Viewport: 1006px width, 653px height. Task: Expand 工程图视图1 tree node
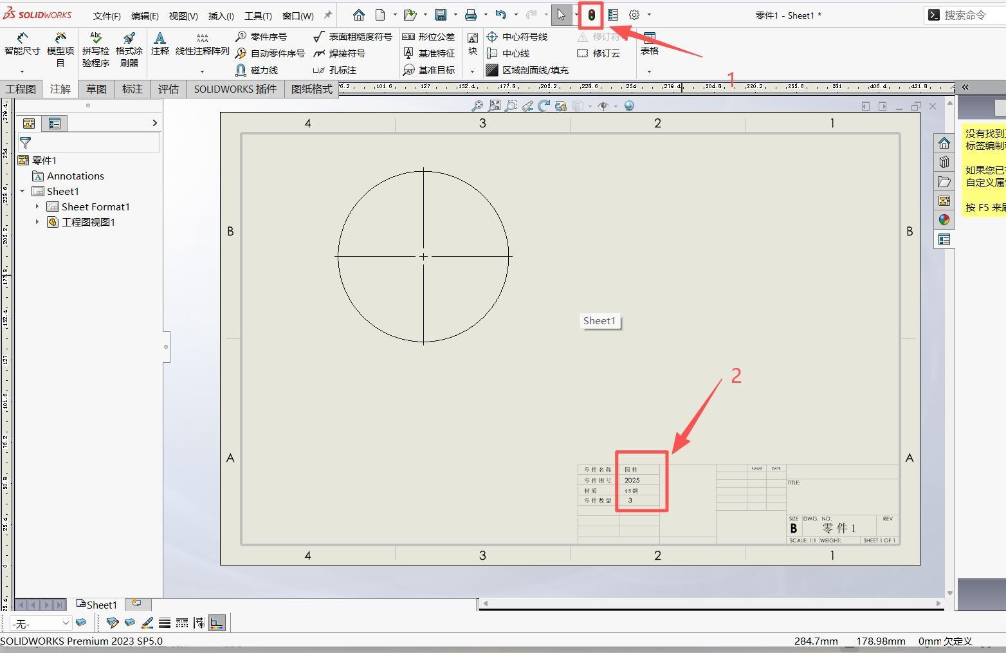pyautogui.click(x=37, y=222)
